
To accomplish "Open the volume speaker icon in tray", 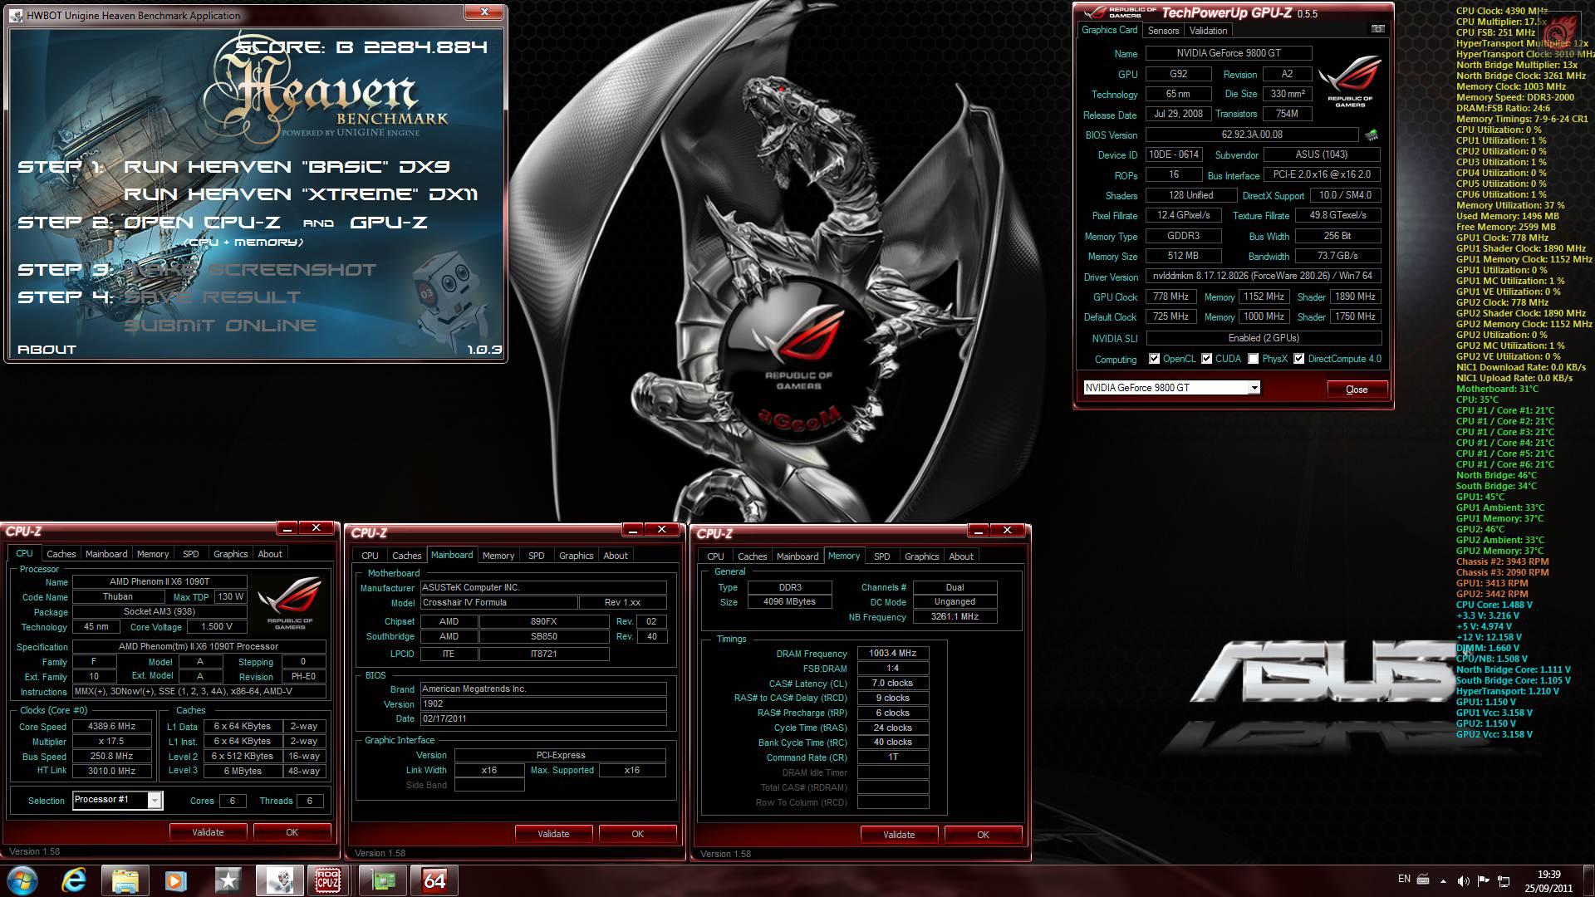I will pos(1464,880).
